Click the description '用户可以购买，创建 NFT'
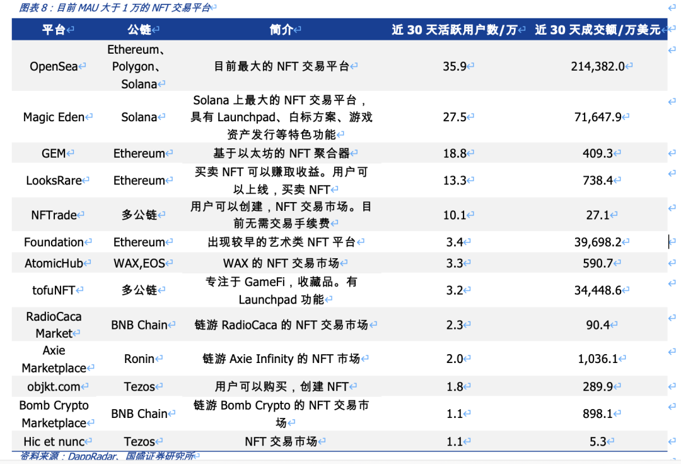The width and height of the screenshot is (681, 464). pyautogui.click(x=281, y=387)
